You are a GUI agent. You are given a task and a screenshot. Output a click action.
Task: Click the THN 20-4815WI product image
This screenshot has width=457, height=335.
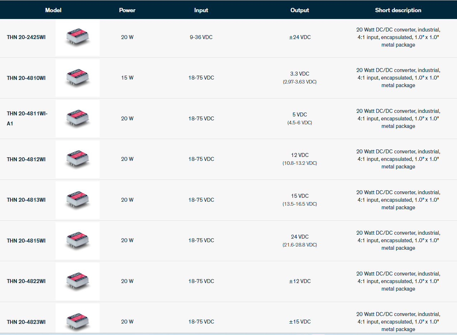coord(77,240)
